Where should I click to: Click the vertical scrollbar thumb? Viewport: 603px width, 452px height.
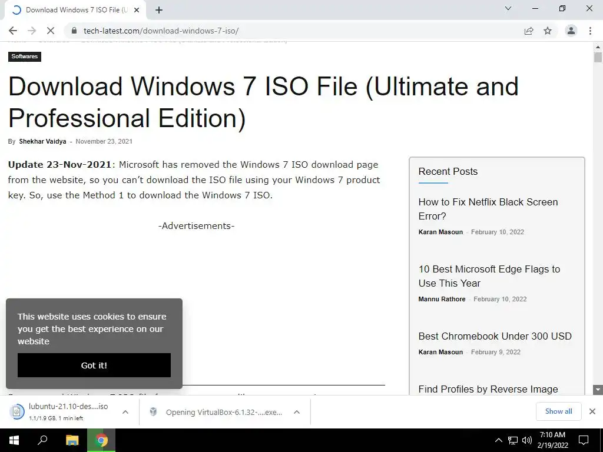(598, 57)
